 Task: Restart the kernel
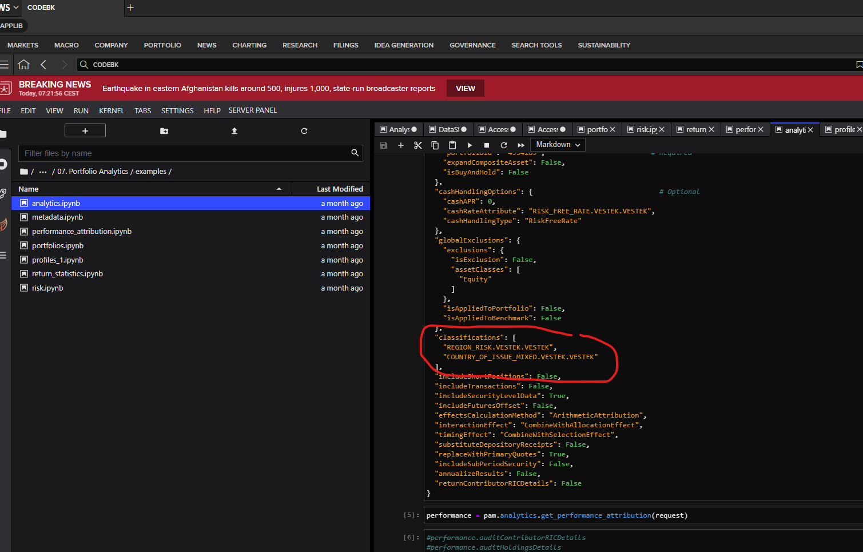coord(504,145)
